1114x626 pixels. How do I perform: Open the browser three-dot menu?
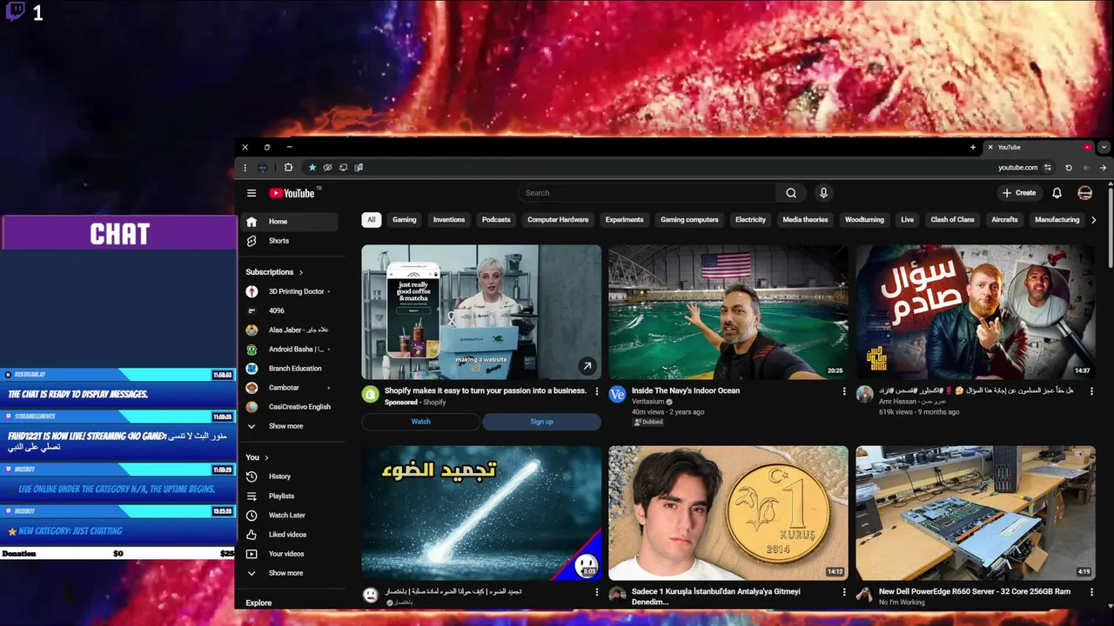click(x=245, y=168)
